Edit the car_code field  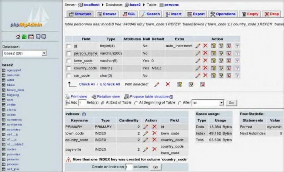pyautogui.click(x=198, y=76)
